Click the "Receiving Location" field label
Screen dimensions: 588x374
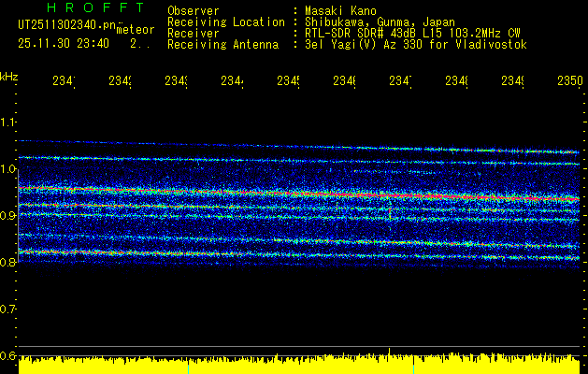225,22
